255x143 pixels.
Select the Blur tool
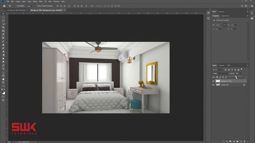[x=3, y=58]
